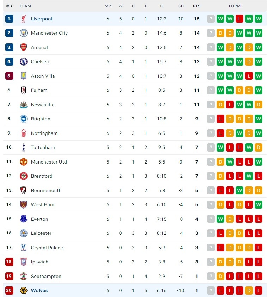
Task: Click Liverpool's grey upcoming match question badge
Action: coord(211,19)
